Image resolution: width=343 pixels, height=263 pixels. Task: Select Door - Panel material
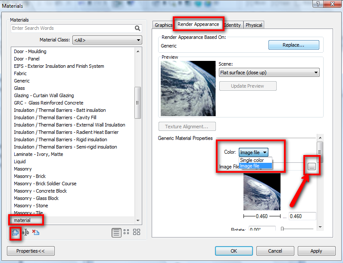tap(27, 59)
